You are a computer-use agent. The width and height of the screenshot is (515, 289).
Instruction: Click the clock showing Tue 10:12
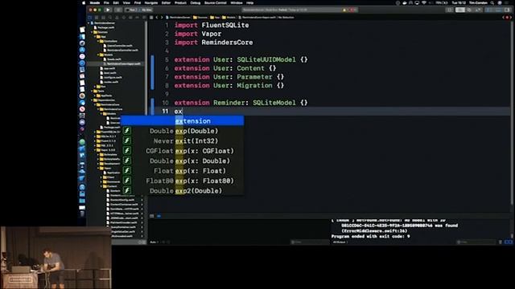click(459, 2)
